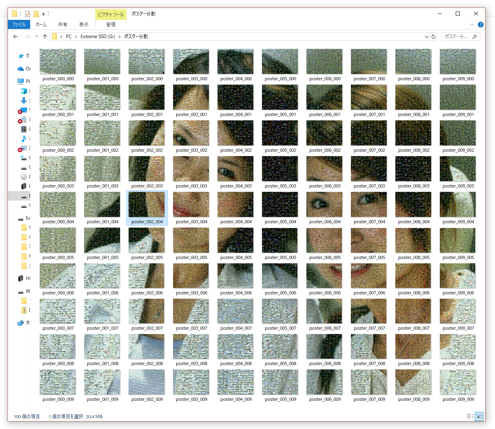Click the file name poster_008_001
This screenshot has height=429, width=495.
click(414, 114)
